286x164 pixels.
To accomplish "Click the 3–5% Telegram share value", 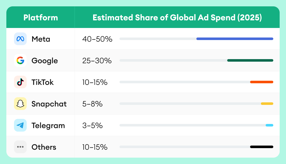I will (x=92, y=126).
